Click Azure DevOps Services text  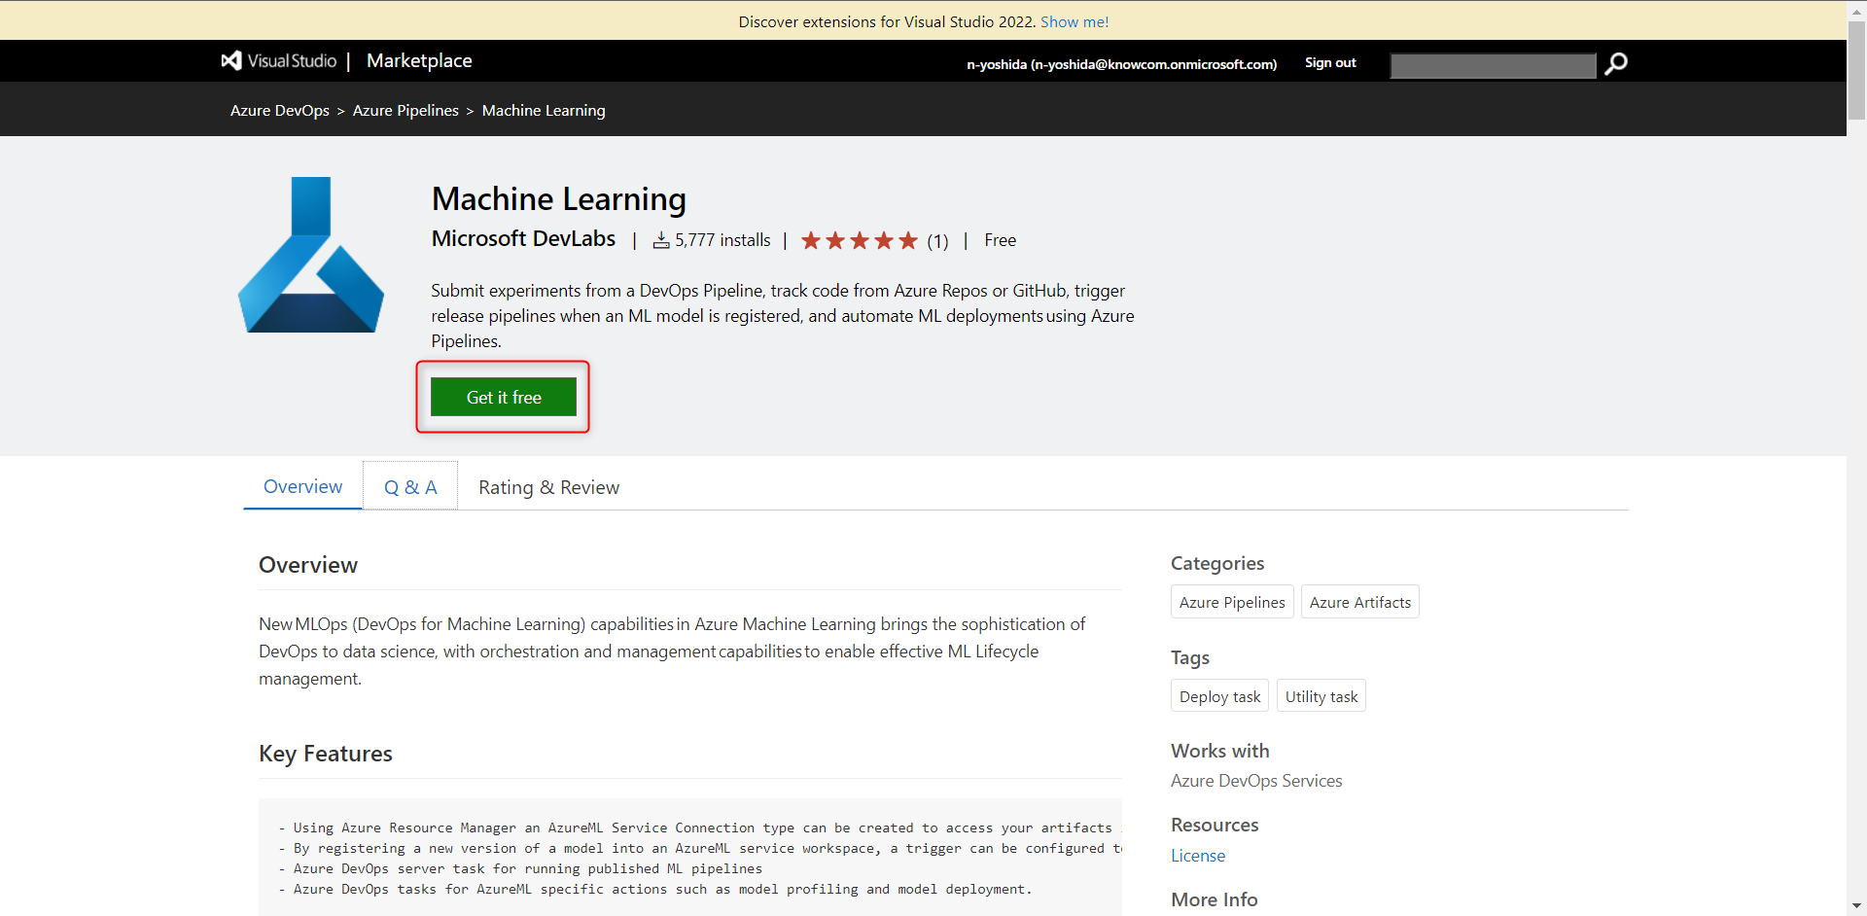[1256, 781]
